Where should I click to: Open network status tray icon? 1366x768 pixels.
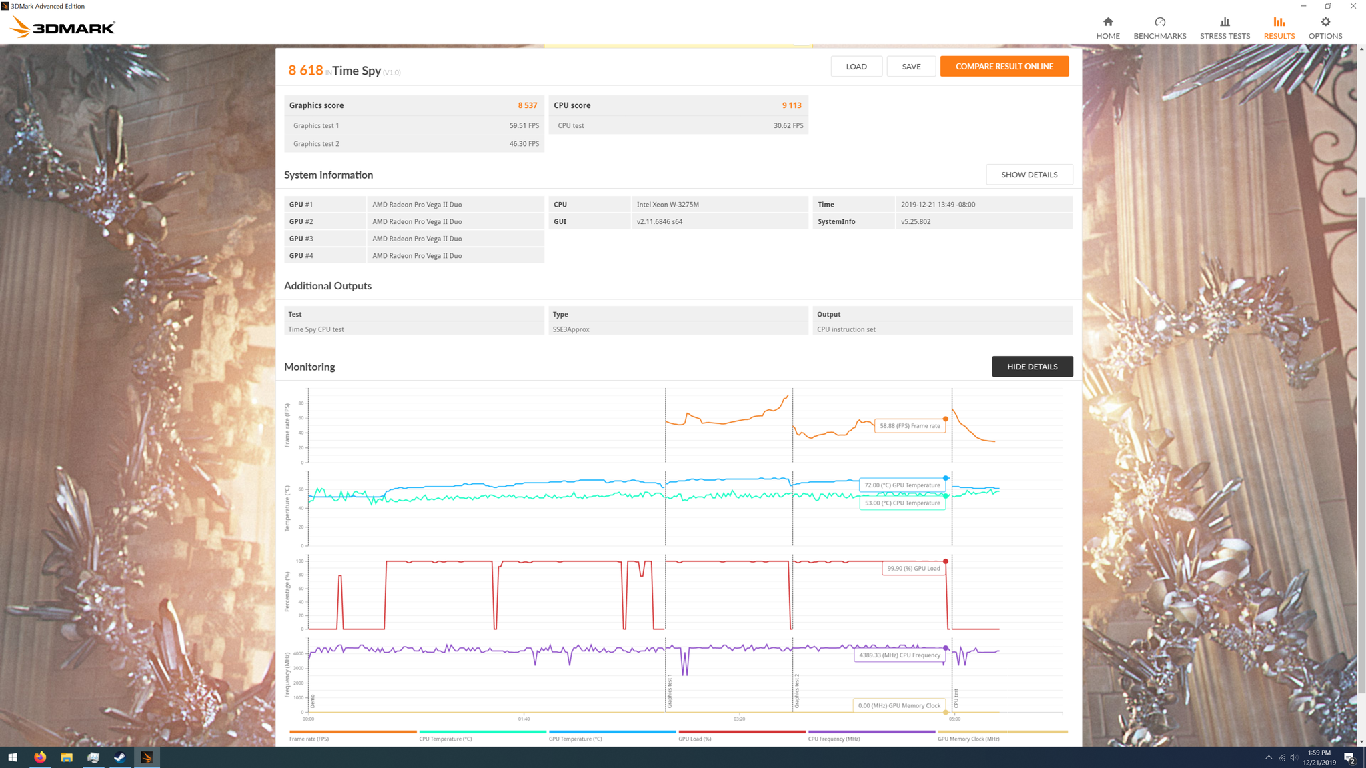(x=1281, y=757)
